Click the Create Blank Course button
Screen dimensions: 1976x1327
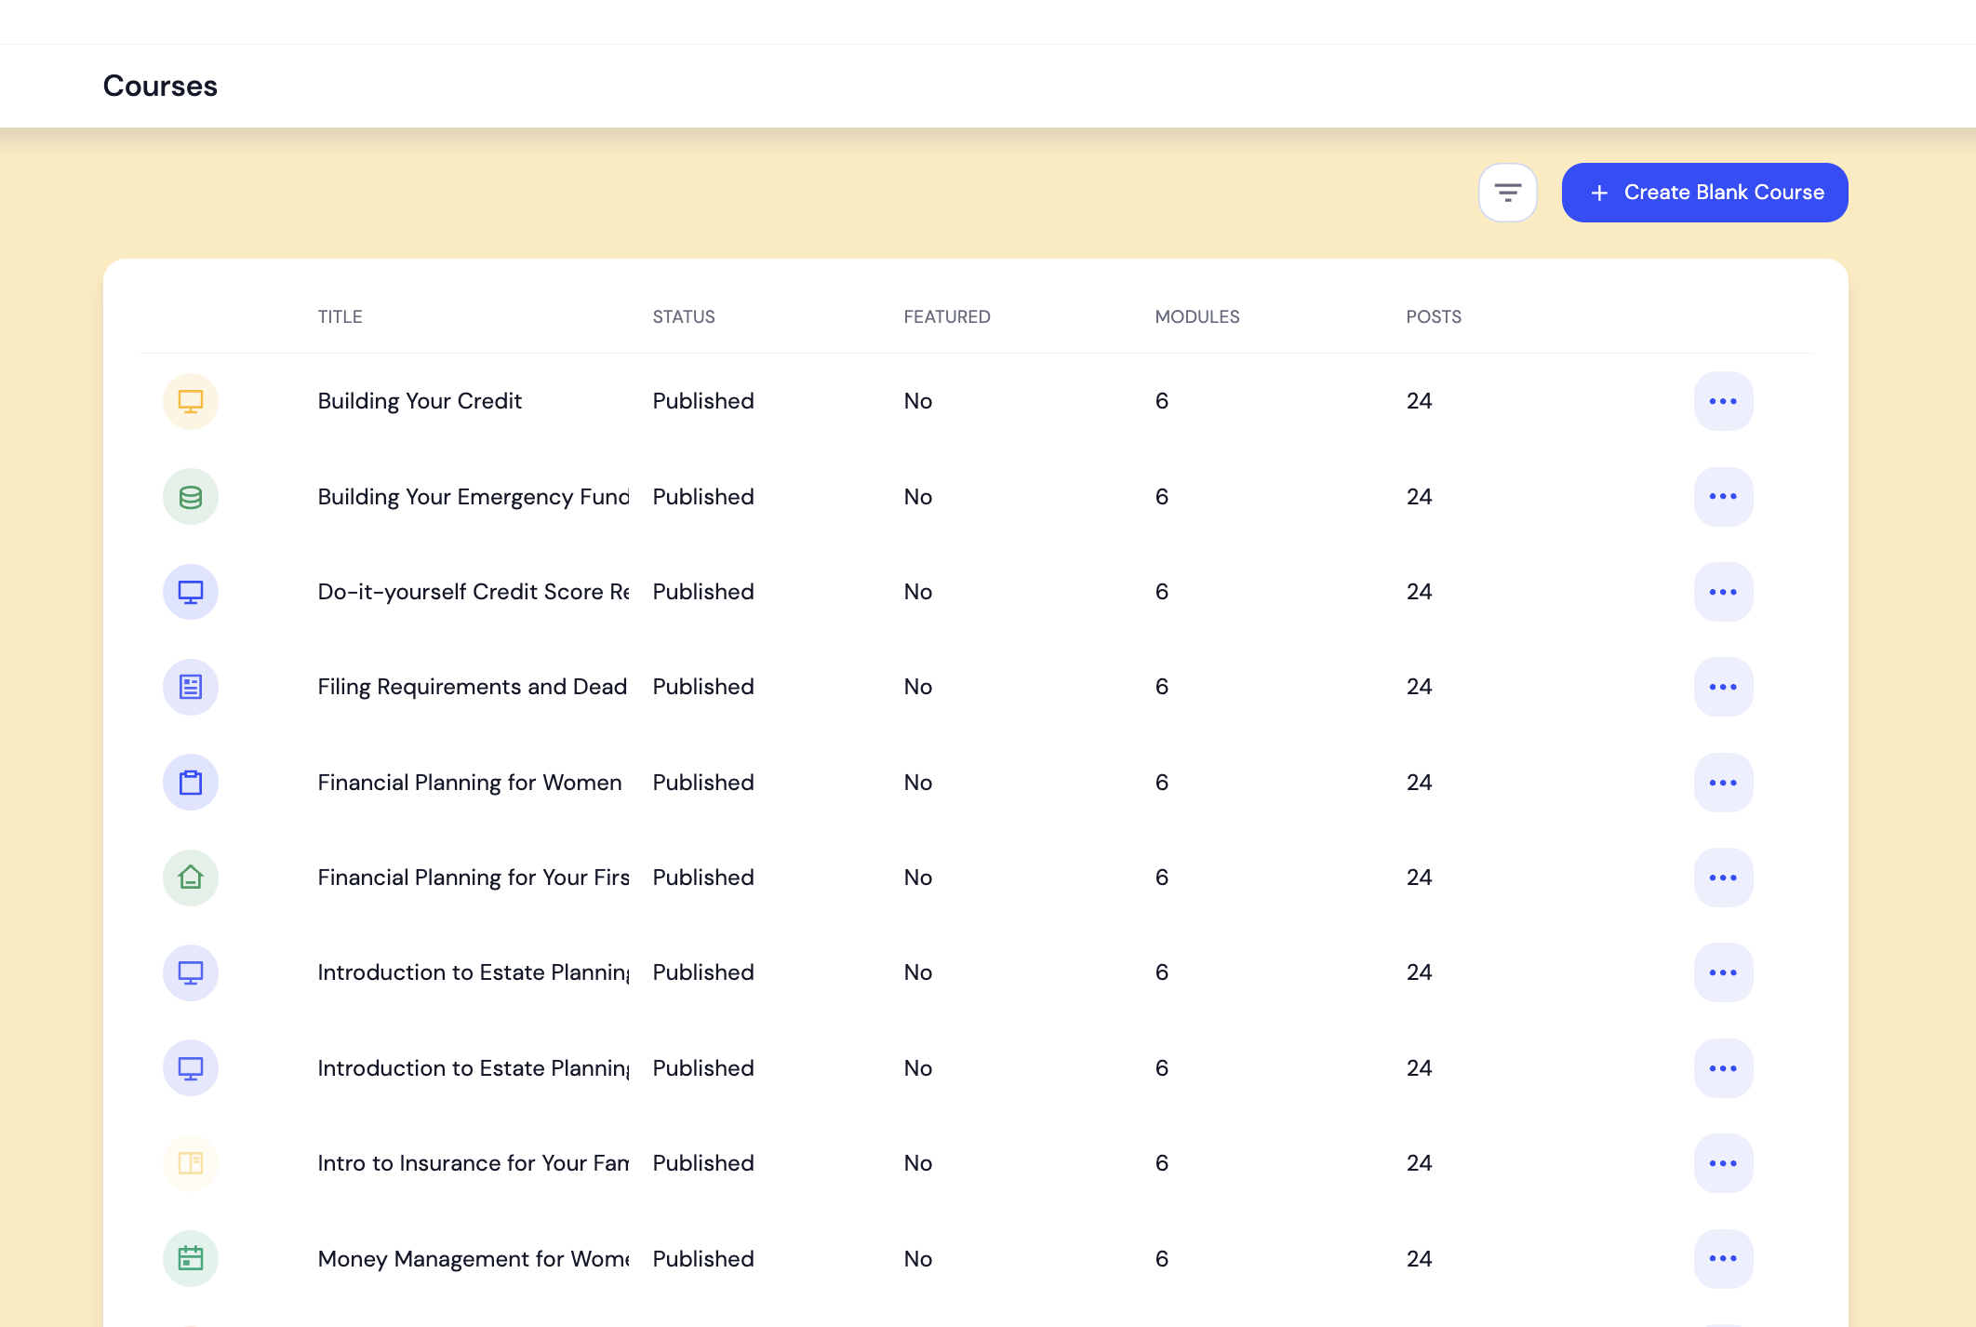[1704, 192]
